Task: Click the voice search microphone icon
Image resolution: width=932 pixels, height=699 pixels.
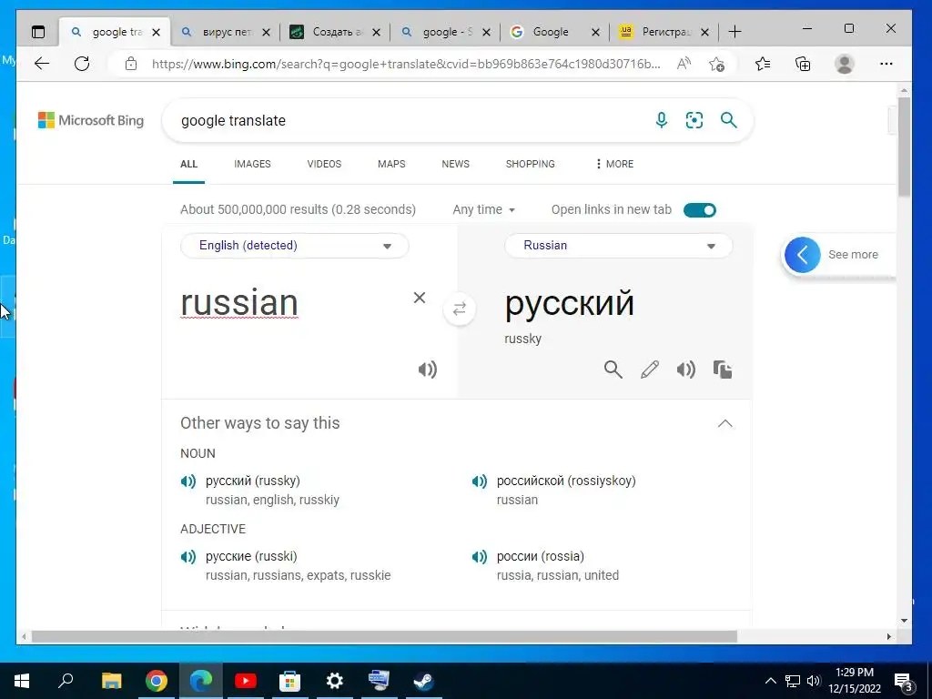Action: pyautogui.click(x=661, y=120)
